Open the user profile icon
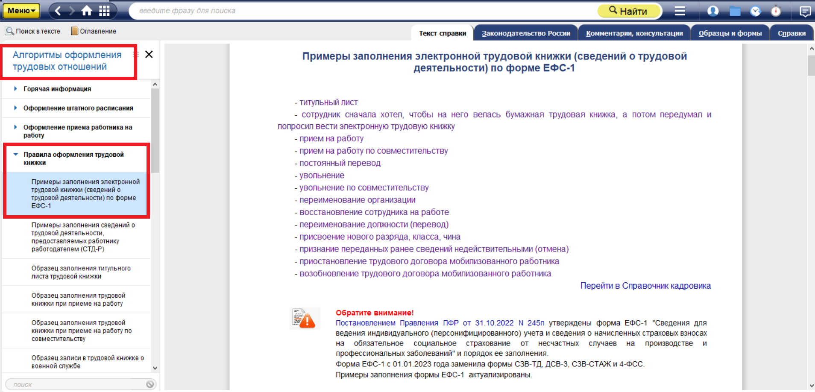The height and width of the screenshot is (392, 815). [x=713, y=11]
